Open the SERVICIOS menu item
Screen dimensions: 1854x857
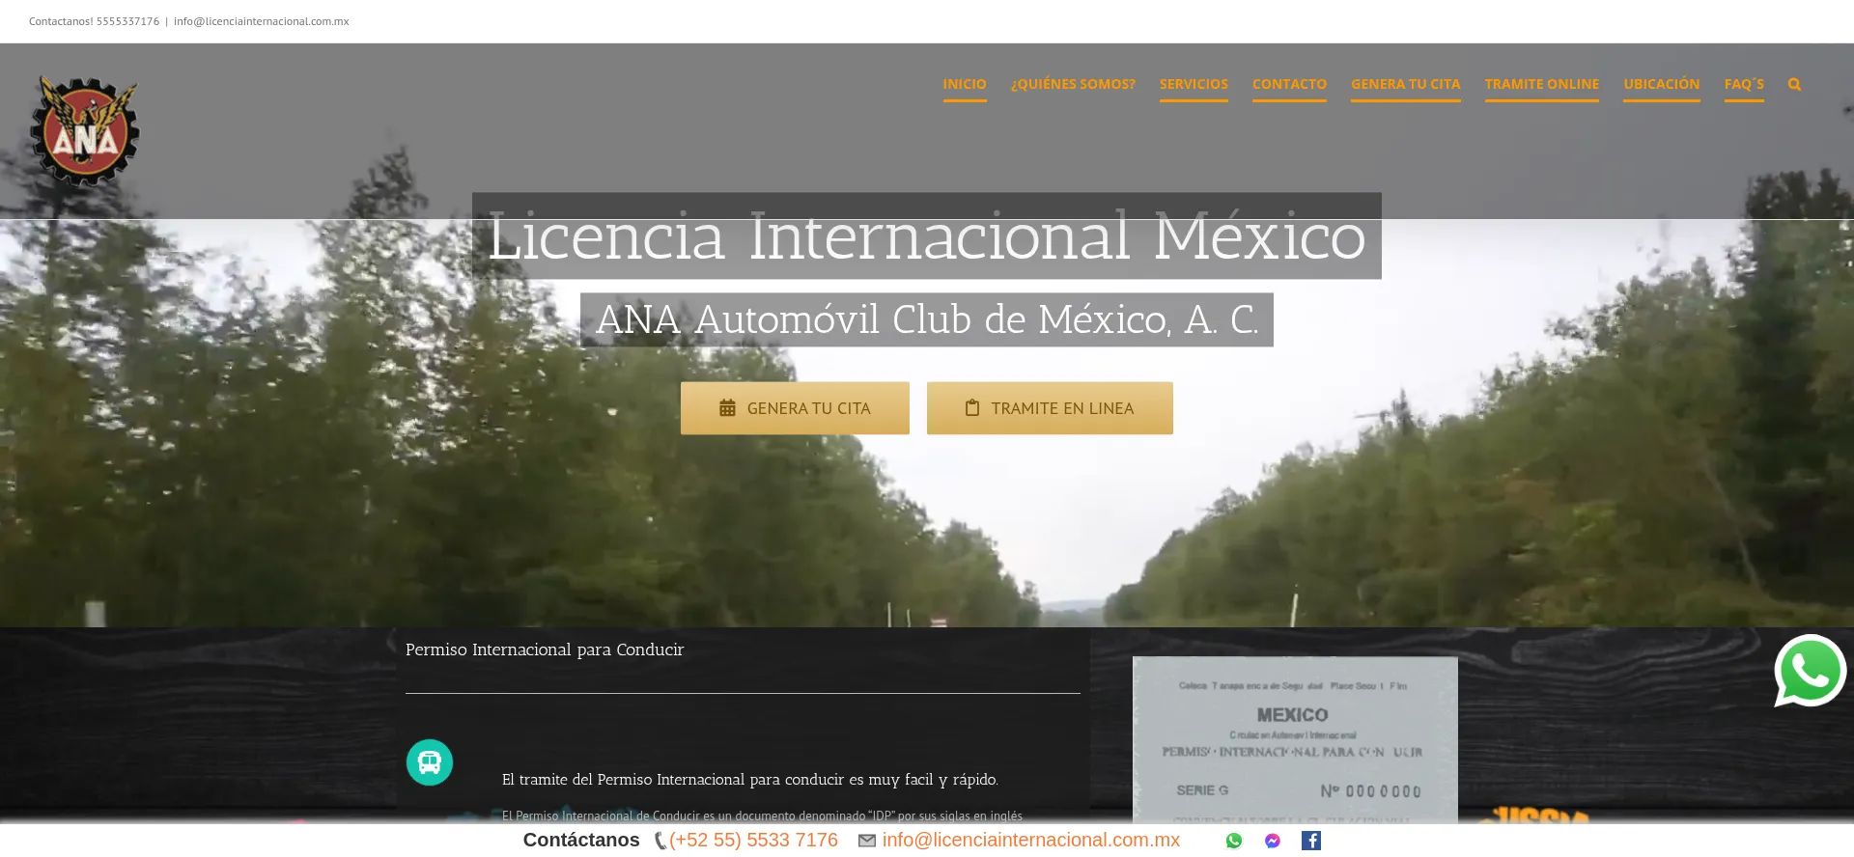click(1194, 85)
